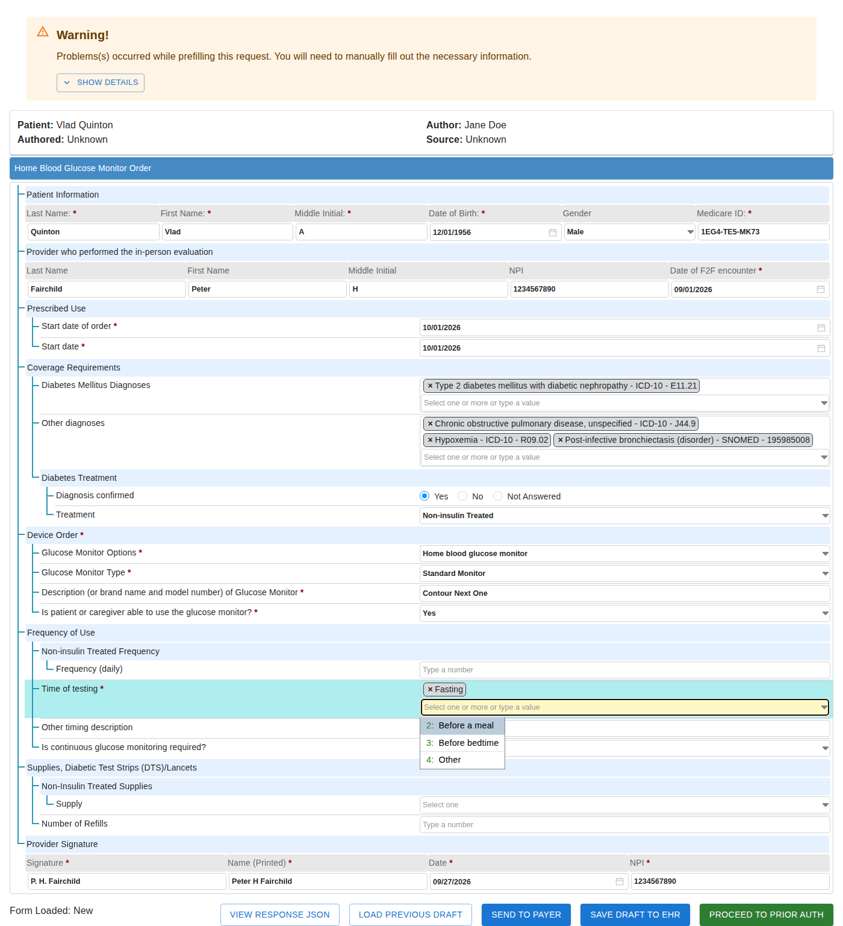Open the Glucose Monitor Type dropdown

point(625,574)
